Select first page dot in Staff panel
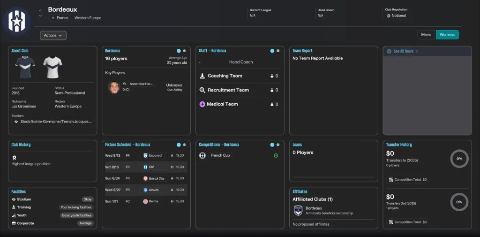The width and height of the screenshot is (480, 237). [272, 51]
